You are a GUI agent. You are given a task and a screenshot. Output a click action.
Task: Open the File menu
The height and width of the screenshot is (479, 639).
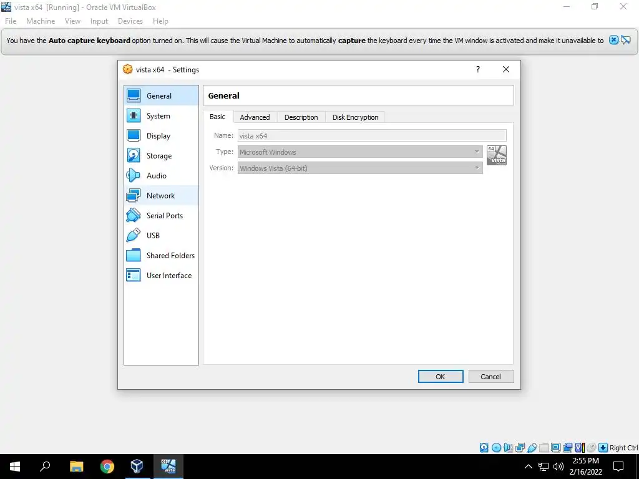(x=11, y=21)
